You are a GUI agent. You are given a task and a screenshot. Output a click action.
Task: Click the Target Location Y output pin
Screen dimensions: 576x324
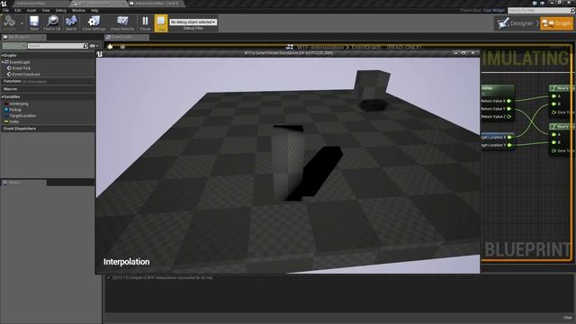(x=509, y=145)
